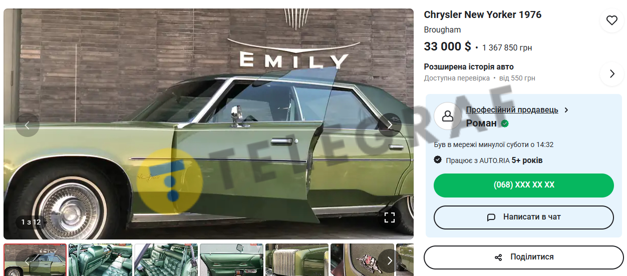Open the Професійний продавець chevron
The image size is (627, 276).
[x=566, y=110]
